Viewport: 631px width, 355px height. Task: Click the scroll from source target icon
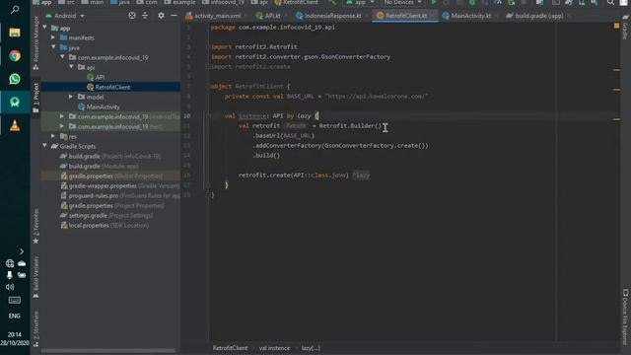tap(132, 16)
